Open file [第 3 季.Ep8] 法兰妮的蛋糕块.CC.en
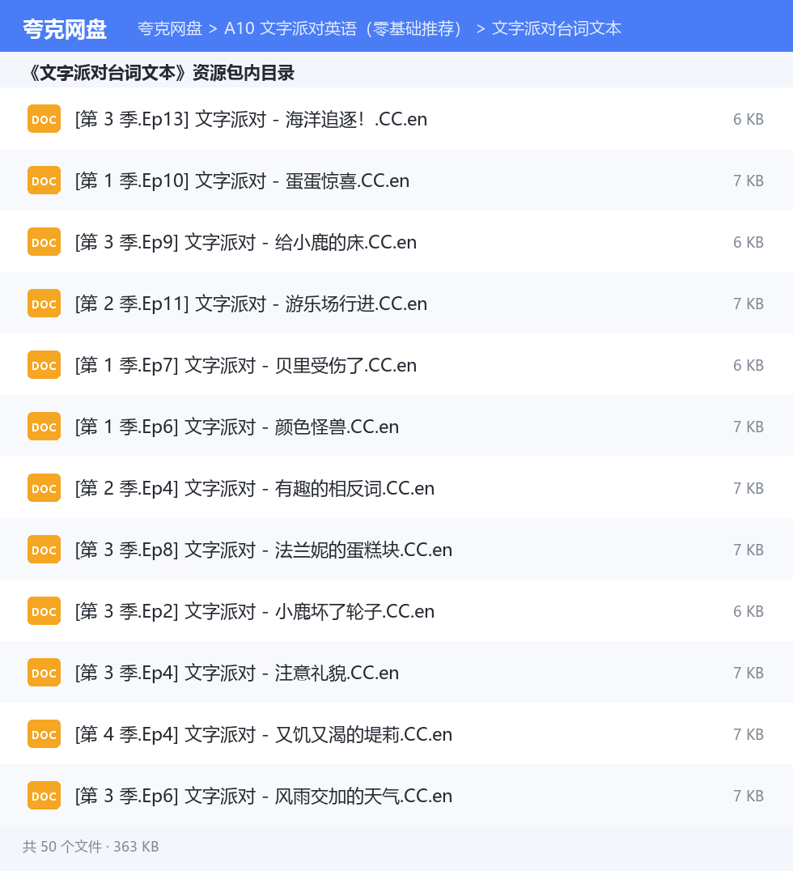Screen dimensions: 793x871 coord(263,550)
